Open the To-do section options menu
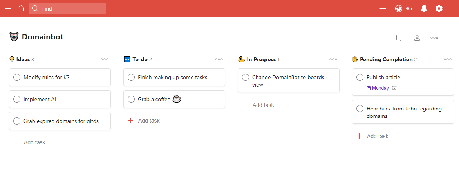Screen dimensions: 459x185 point(219,59)
